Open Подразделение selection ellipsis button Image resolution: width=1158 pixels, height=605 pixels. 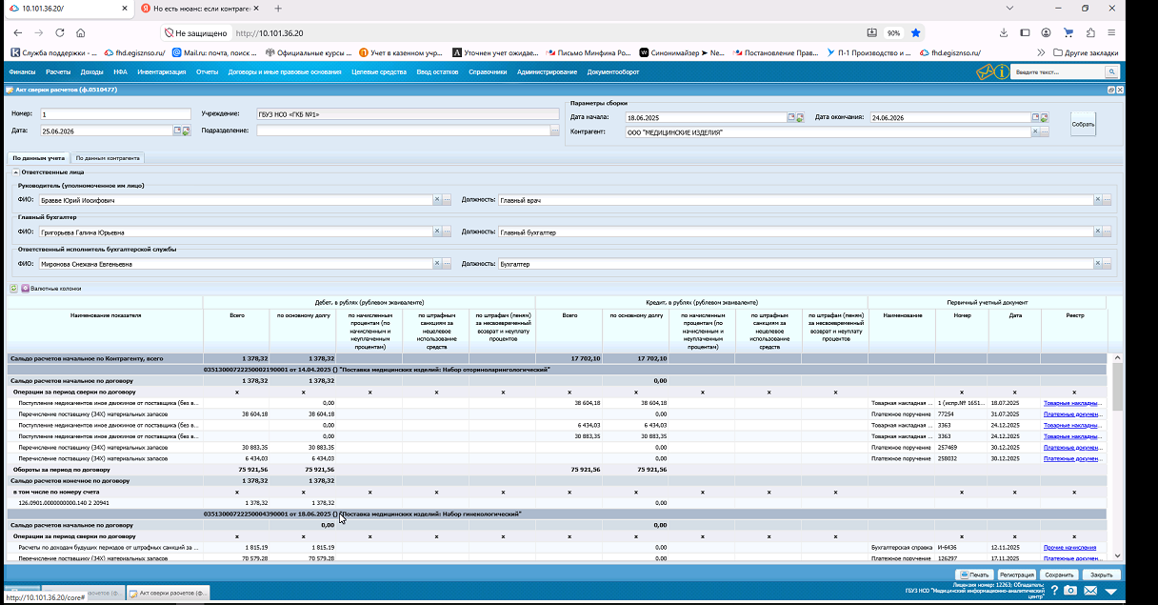pos(554,131)
